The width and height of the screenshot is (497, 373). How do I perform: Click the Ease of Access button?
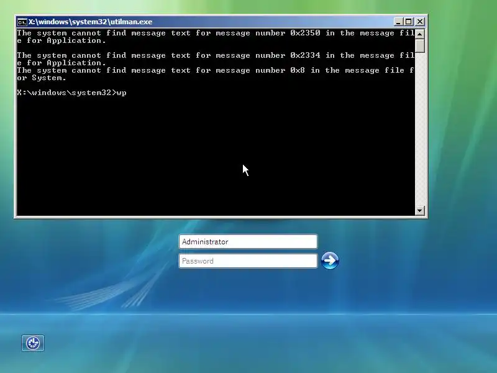[x=33, y=343]
